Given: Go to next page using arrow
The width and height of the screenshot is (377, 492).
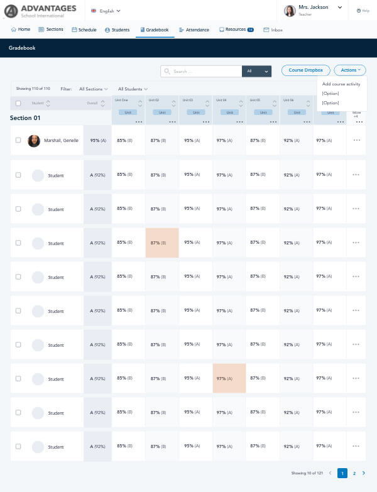Looking at the screenshot, I should [x=364, y=473].
